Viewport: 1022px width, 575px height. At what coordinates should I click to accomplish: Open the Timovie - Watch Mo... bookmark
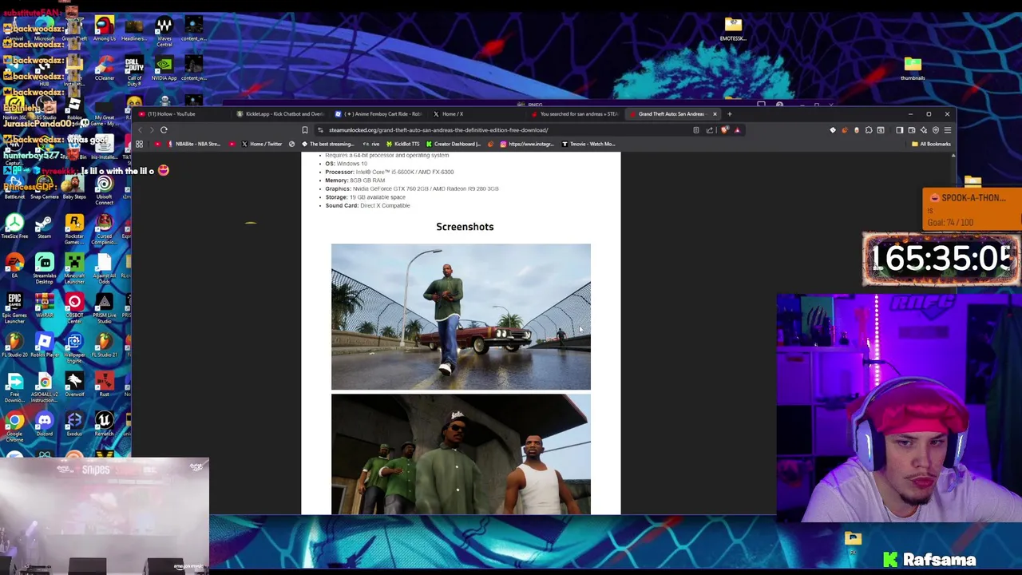point(588,144)
